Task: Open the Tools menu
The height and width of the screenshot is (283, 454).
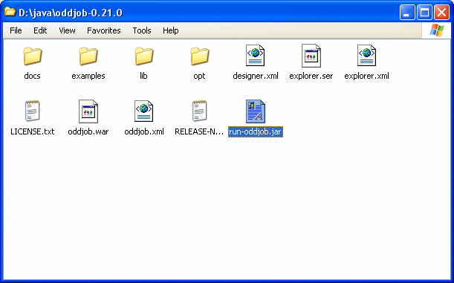Action: [x=142, y=30]
